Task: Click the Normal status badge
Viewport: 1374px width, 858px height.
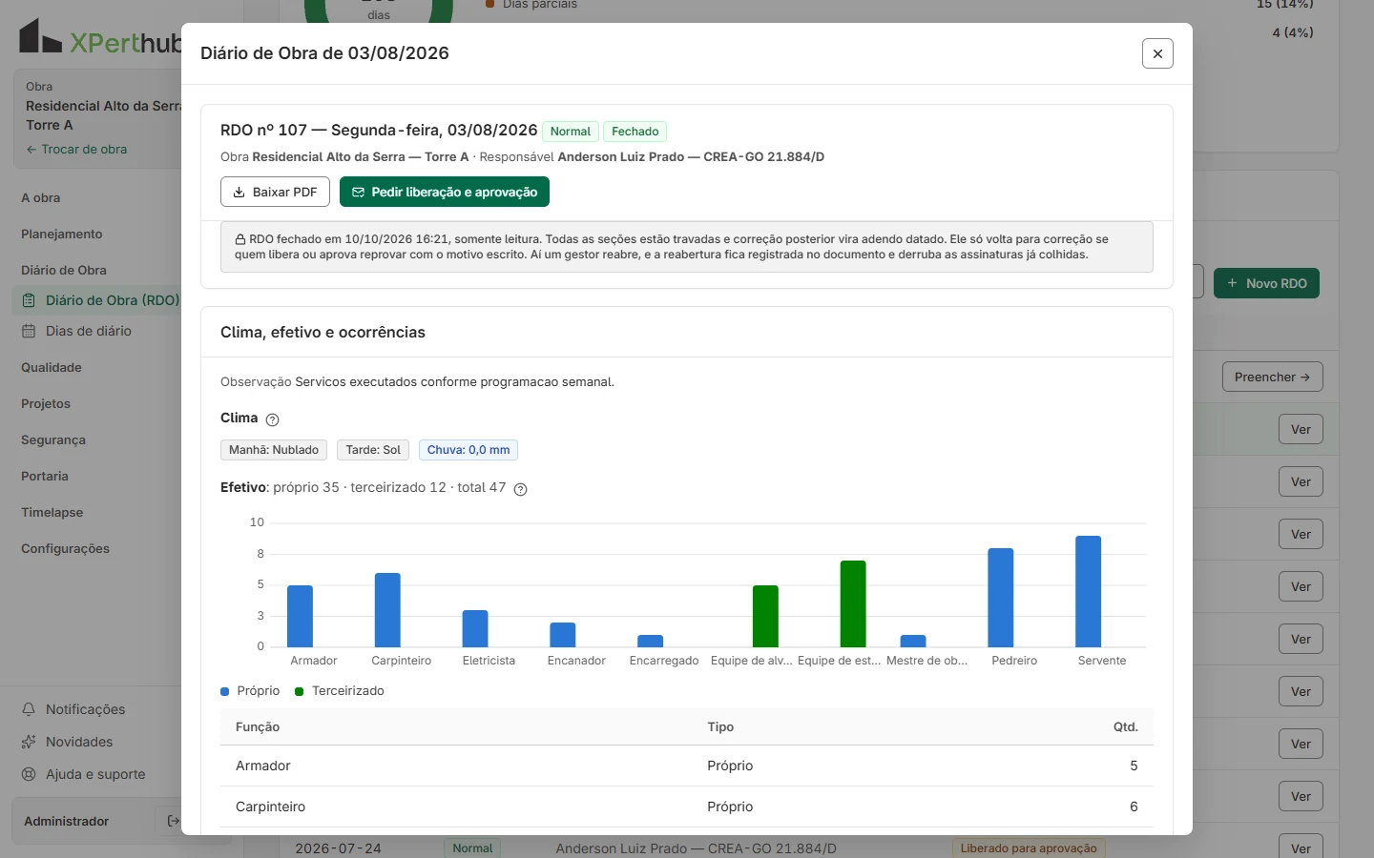Action: coord(571,132)
